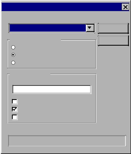Uncheck the checked middle checkbox
The height and width of the screenshot is (154, 131).
click(15, 109)
